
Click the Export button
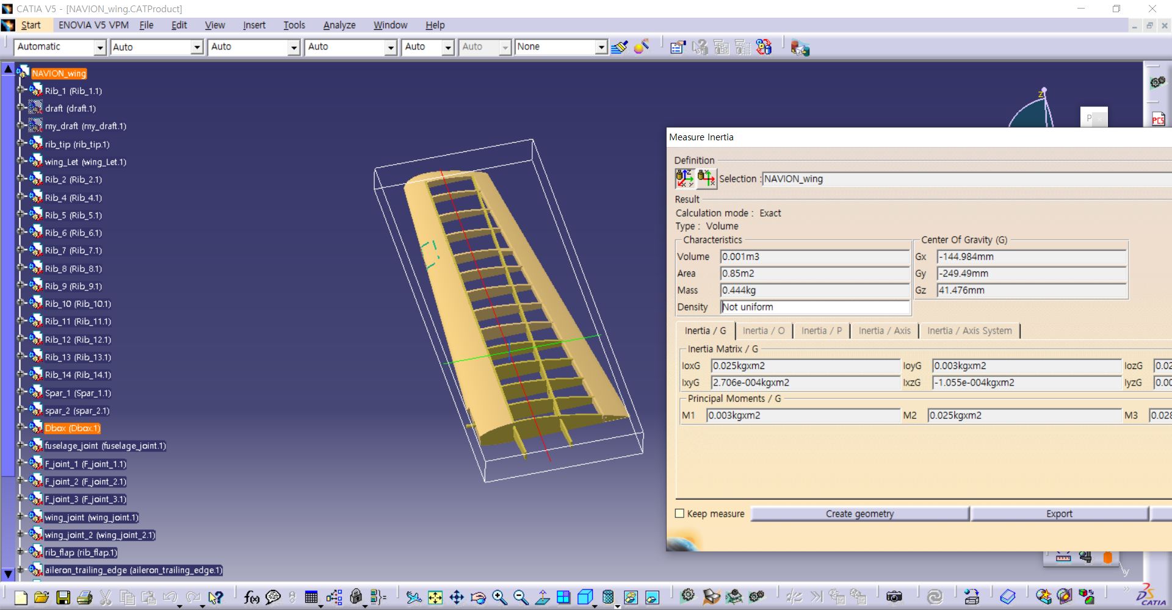pyautogui.click(x=1059, y=514)
